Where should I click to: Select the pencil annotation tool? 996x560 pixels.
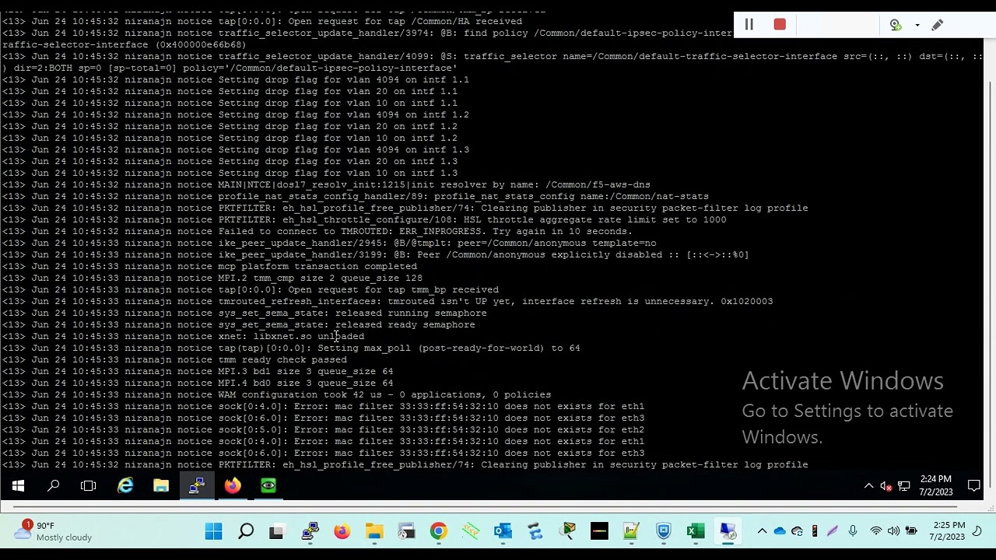coord(938,25)
